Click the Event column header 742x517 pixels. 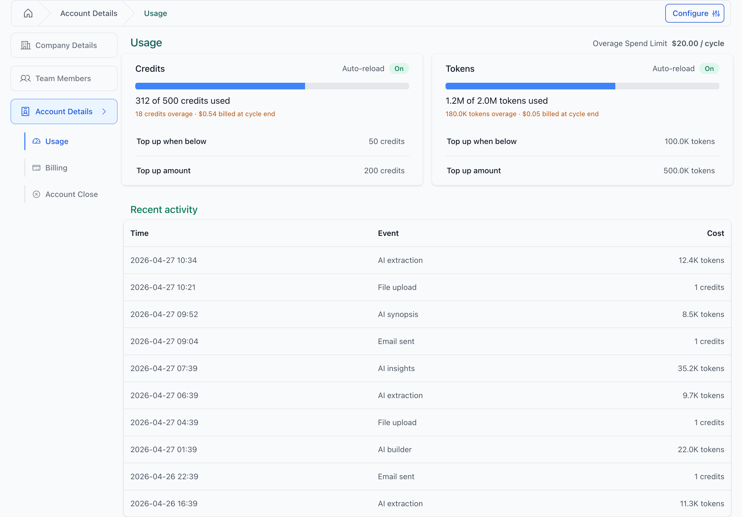click(388, 233)
